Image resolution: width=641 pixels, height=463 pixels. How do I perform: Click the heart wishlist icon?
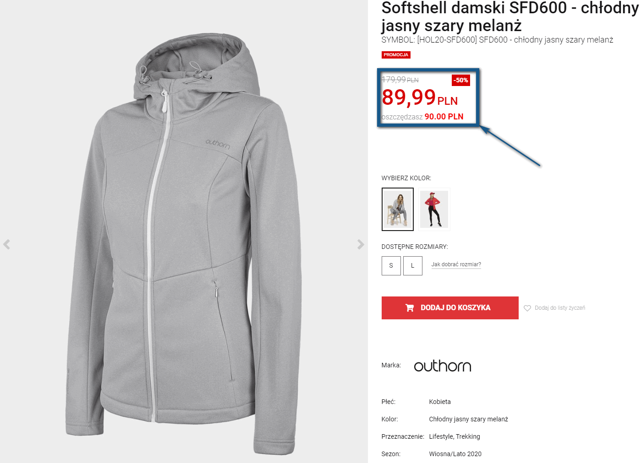pos(527,308)
